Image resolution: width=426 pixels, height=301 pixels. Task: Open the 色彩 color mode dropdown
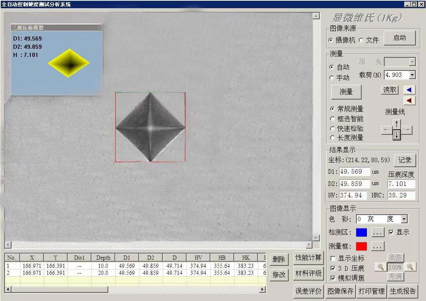click(x=404, y=219)
